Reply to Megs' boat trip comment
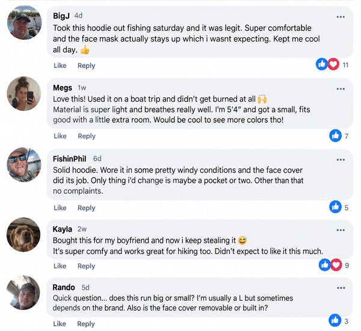Screen dimensions: 361x331 click(x=87, y=136)
